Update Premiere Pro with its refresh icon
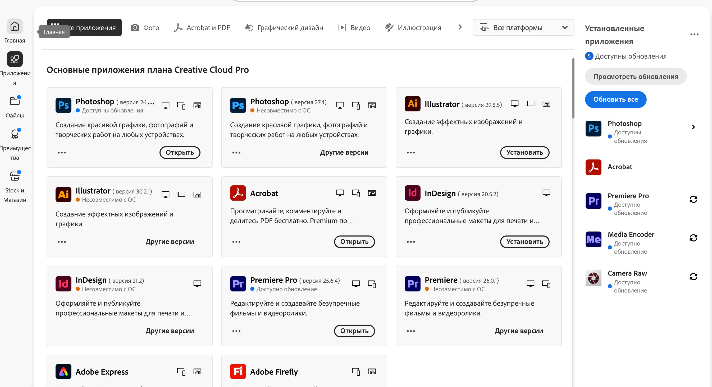The width and height of the screenshot is (712, 387). pos(693,199)
